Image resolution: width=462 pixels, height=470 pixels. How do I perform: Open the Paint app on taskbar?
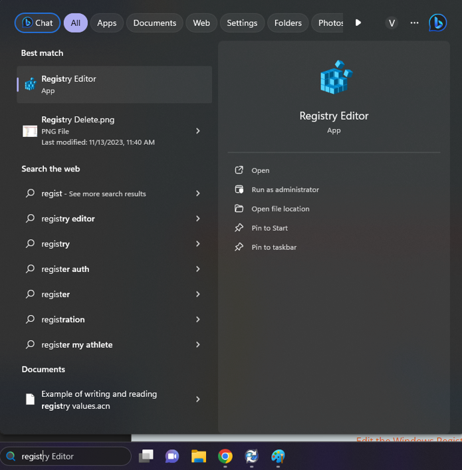click(278, 456)
